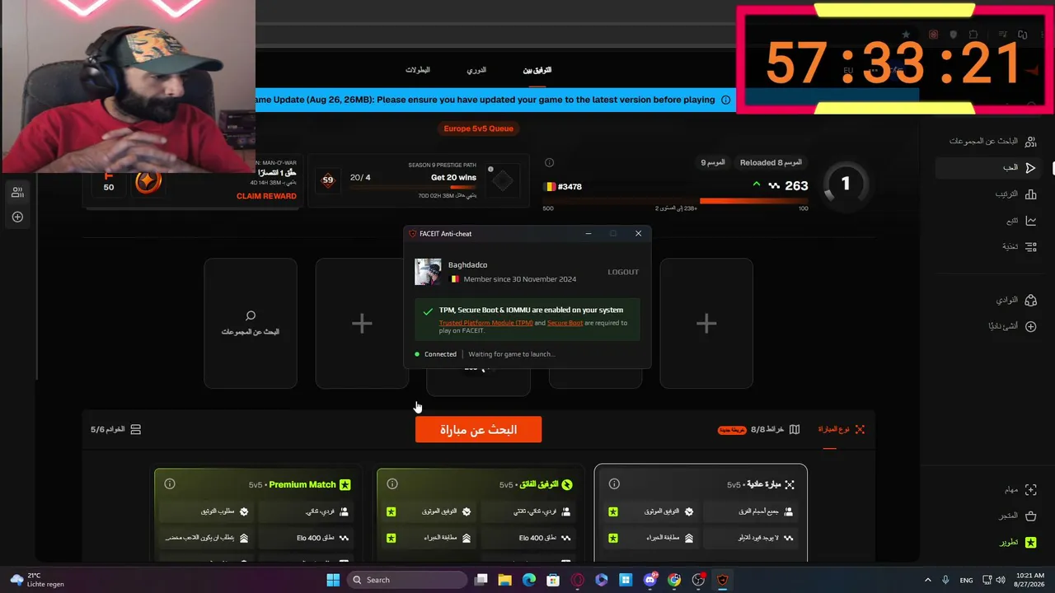
Task: Click the green upgrade star icon
Action: click(x=1030, y=543)
